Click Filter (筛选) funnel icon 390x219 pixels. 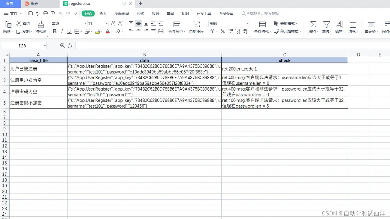coord(326,24)
